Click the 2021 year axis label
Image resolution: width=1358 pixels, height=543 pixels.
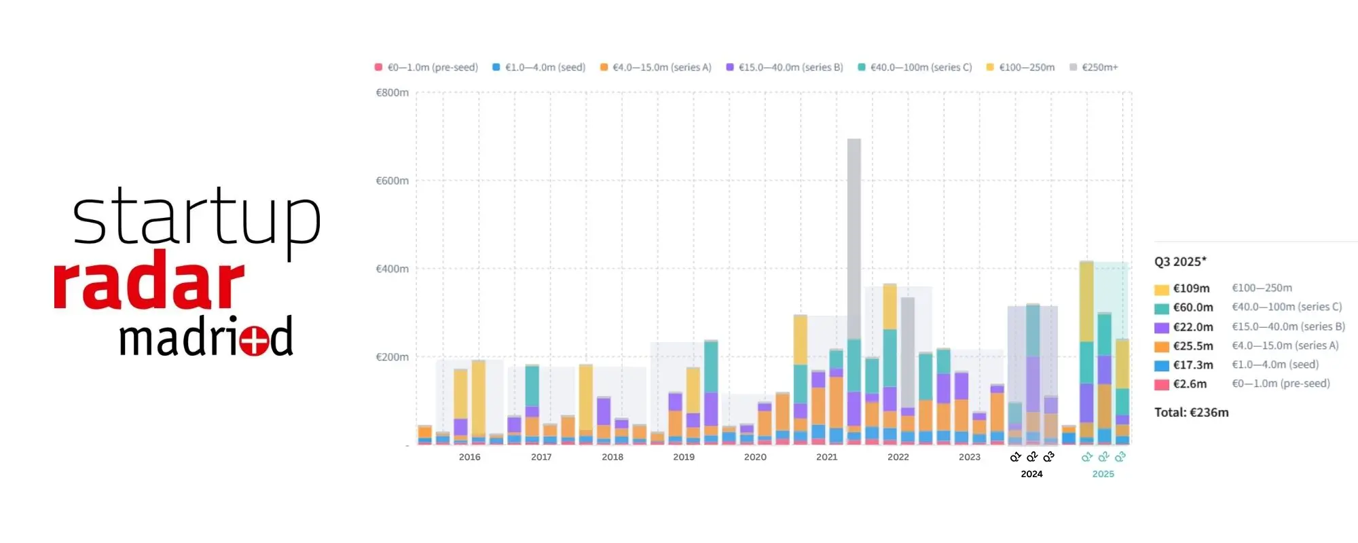(826, 457)
